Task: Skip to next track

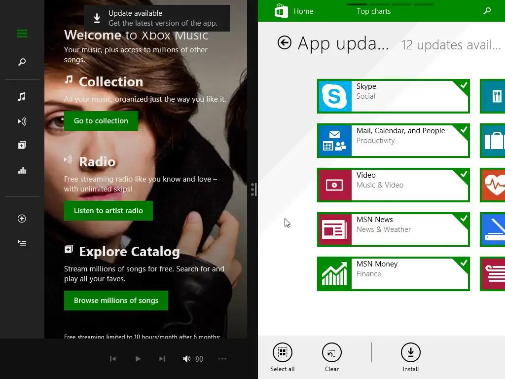Action: pyautogui.click(x=162, y=359)
